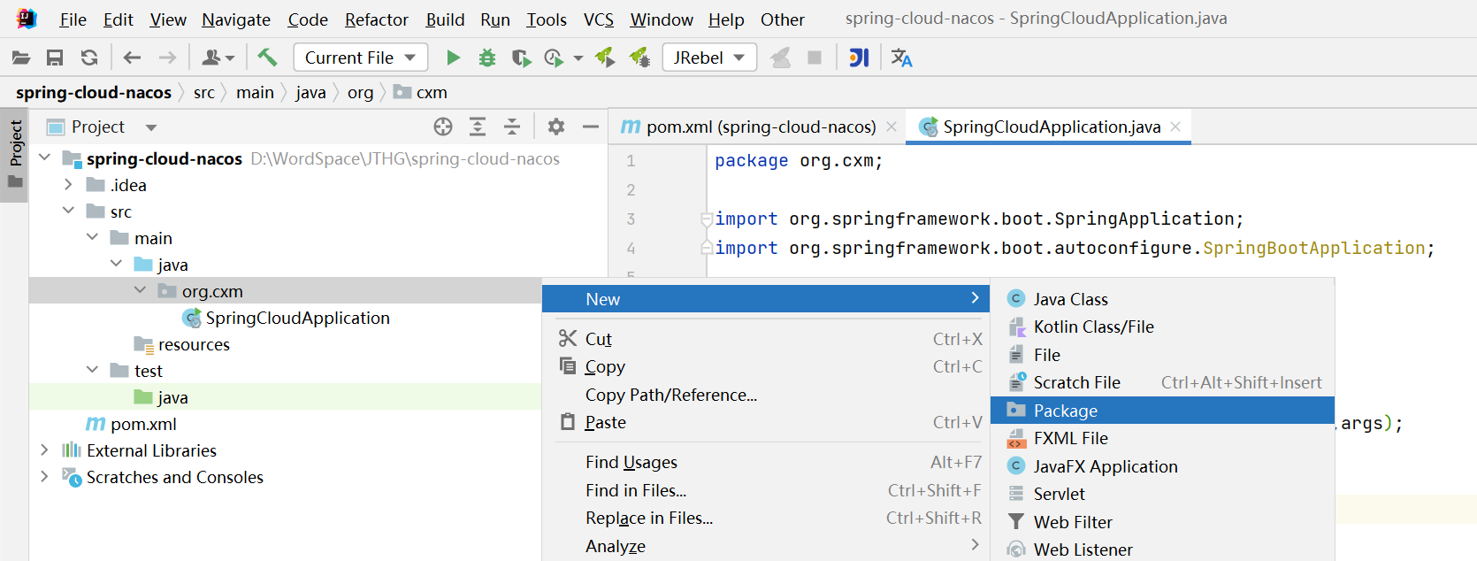Expand External Libraries node
This screenshot has width=1477, height=561.
click(44, 450)
